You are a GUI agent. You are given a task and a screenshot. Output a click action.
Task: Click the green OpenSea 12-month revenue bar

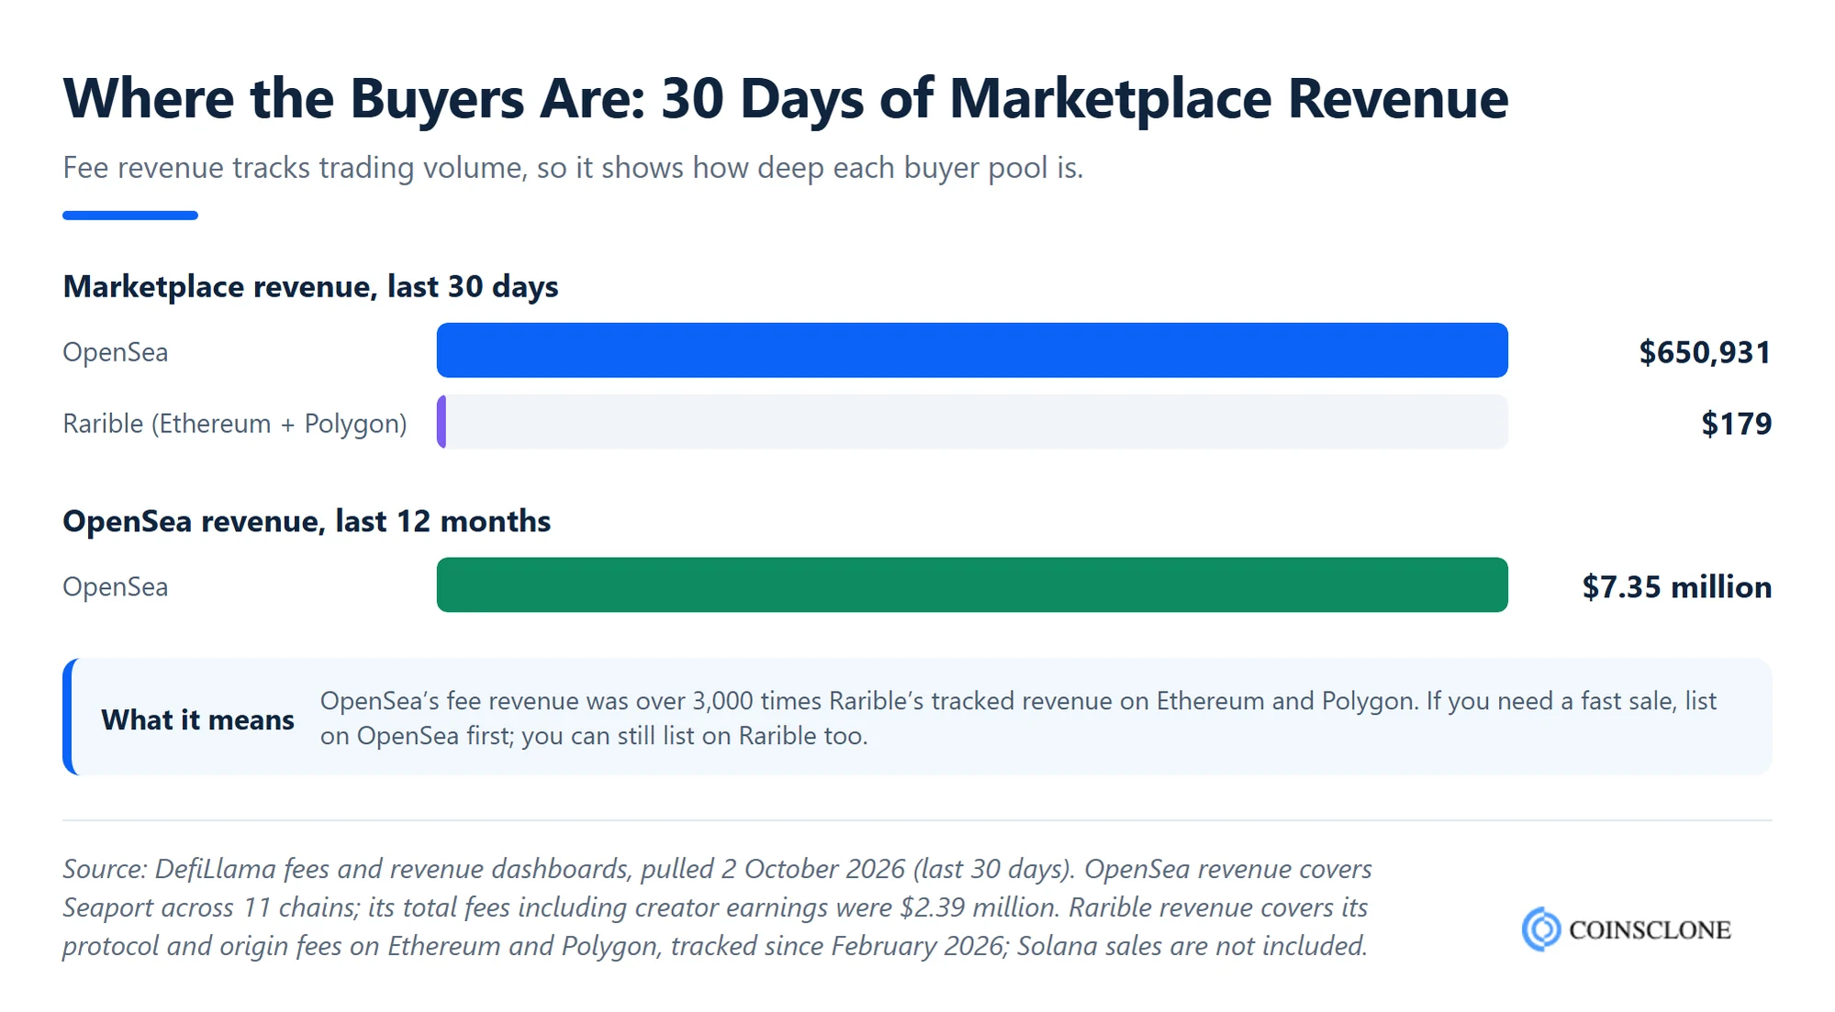(x=972, y=585)
